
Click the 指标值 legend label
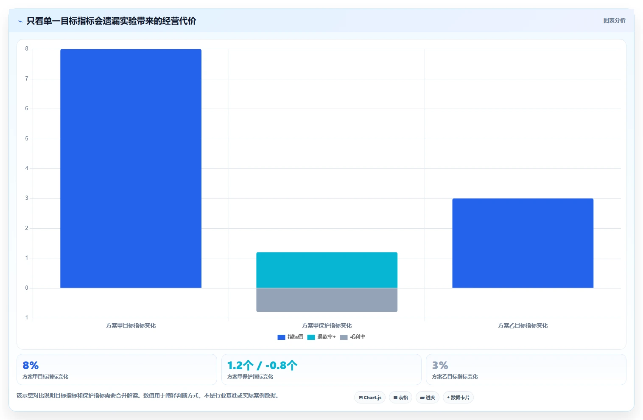point(295,337)
